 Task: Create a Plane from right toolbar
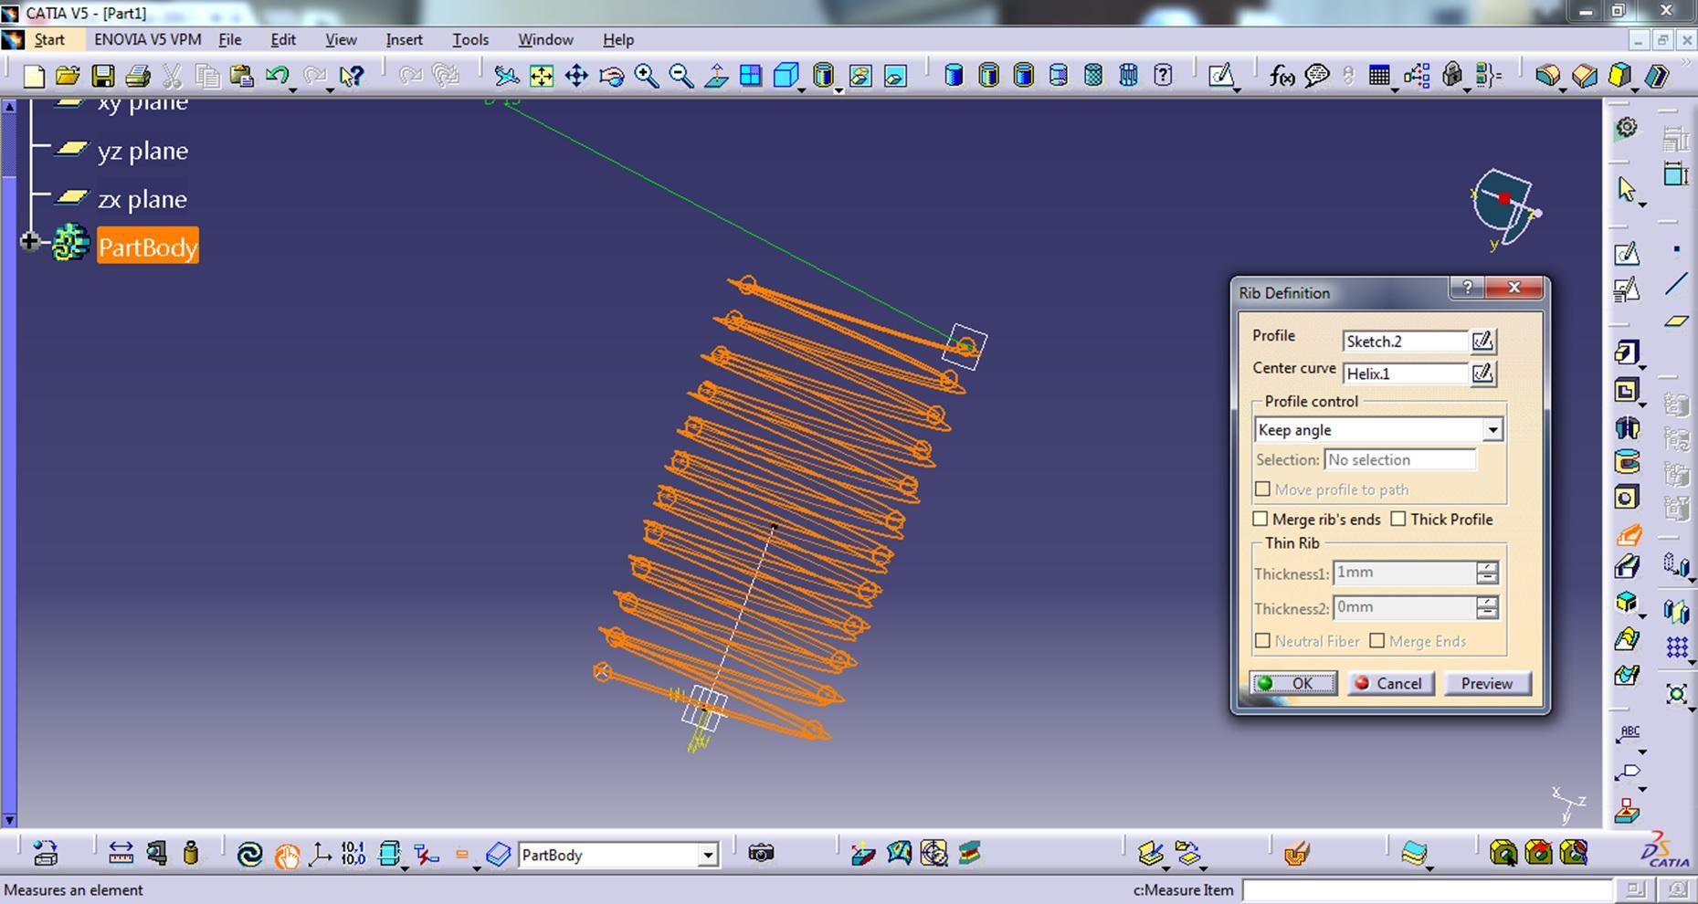point(1676,321)
